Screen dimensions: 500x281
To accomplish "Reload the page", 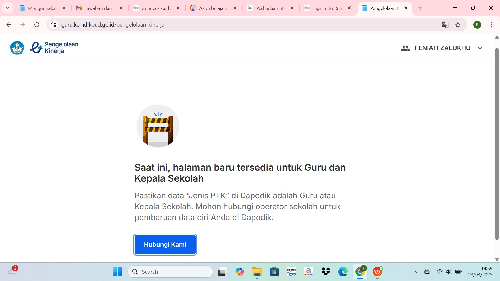I will [37, 25].
